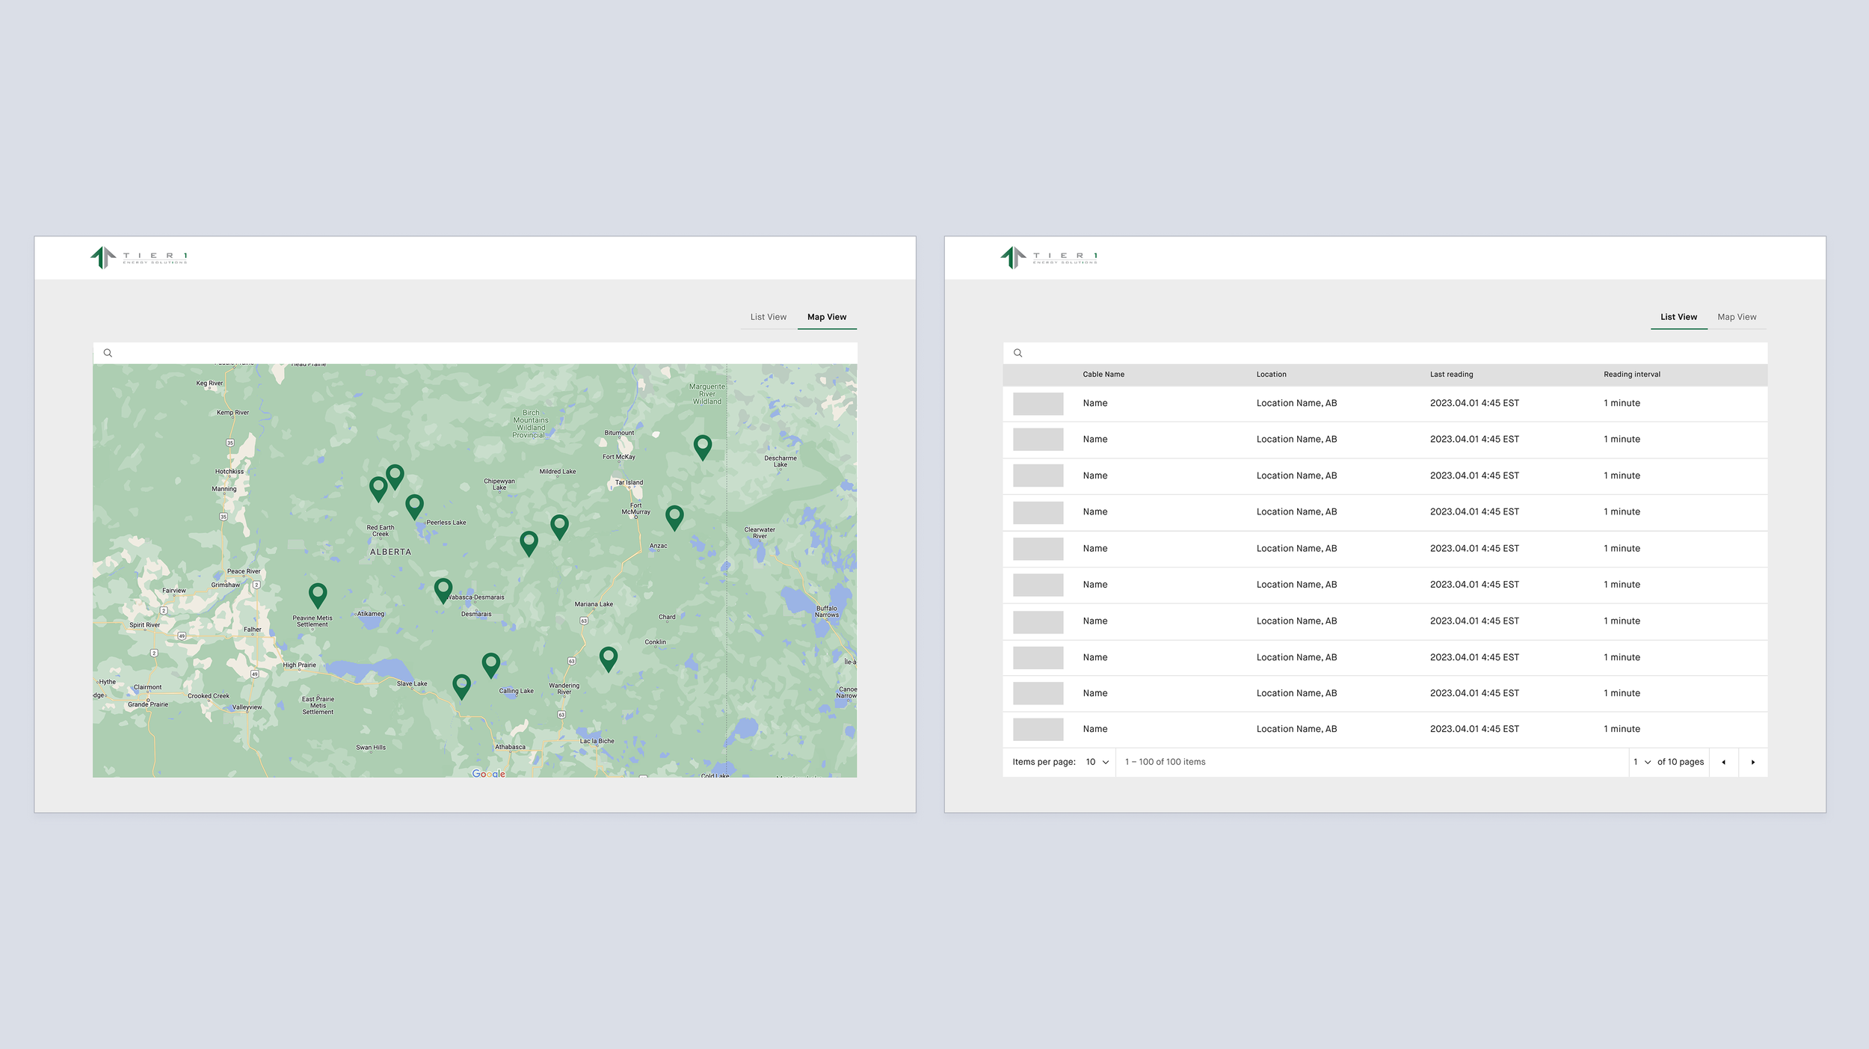Click the Tier 1 logo on list screen

point(1048,257)
